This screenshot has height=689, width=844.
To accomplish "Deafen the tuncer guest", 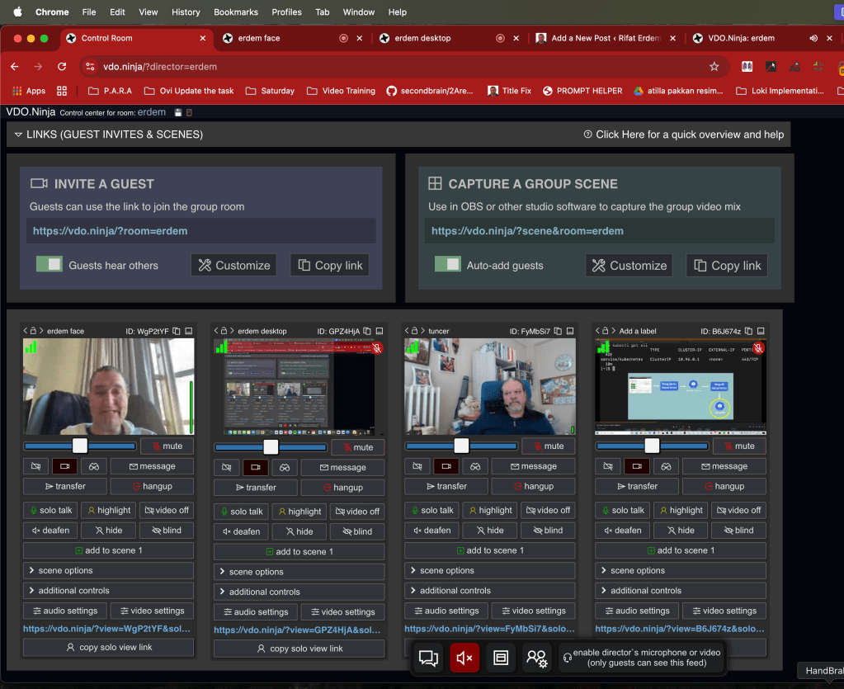I will click(x=431, y=531).
